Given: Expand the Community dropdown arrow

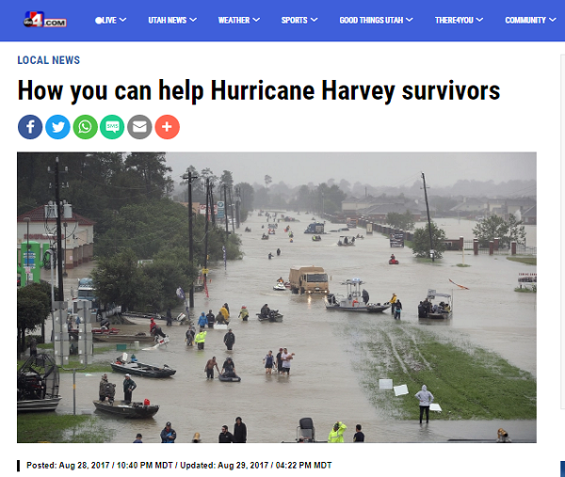Looking at the screenshot, I should click(553, 20).
